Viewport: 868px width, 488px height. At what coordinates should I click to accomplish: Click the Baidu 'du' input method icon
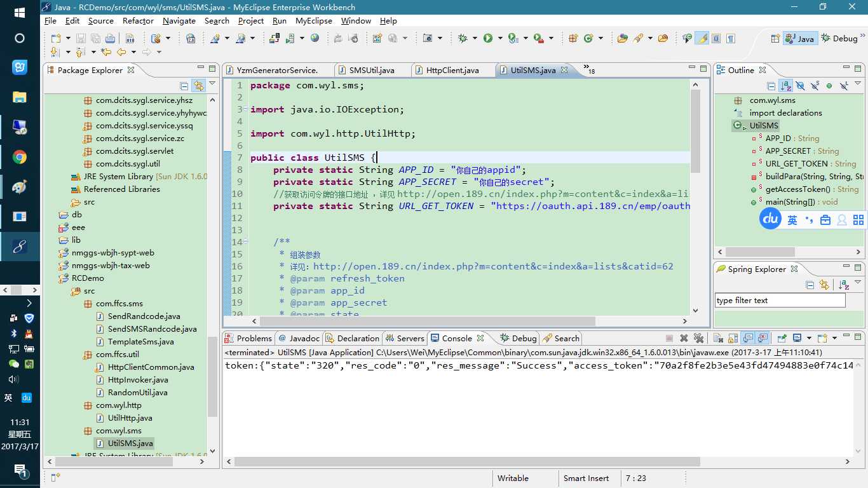click(x=770, y=220)
